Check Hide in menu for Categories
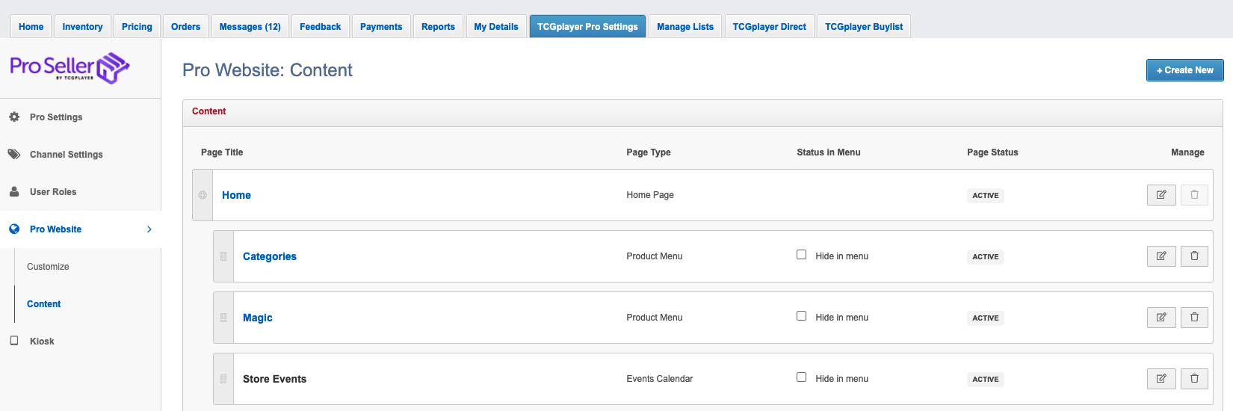 [x=802, y=255]
